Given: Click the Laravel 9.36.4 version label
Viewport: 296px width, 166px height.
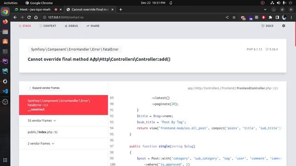Looking at the screenshot, I should point(271,49).
